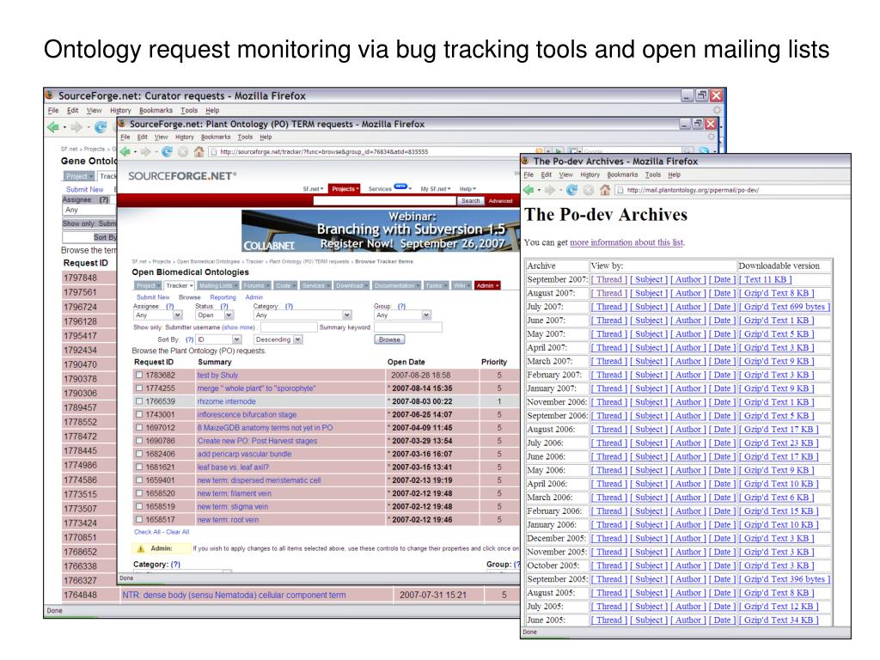Click Back arrow in Po-dev Archives window
The image size is (880, 660).
(529, 190)
